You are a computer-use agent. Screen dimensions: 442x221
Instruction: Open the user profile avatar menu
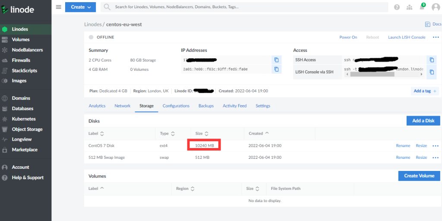click(x=436, y=7)
